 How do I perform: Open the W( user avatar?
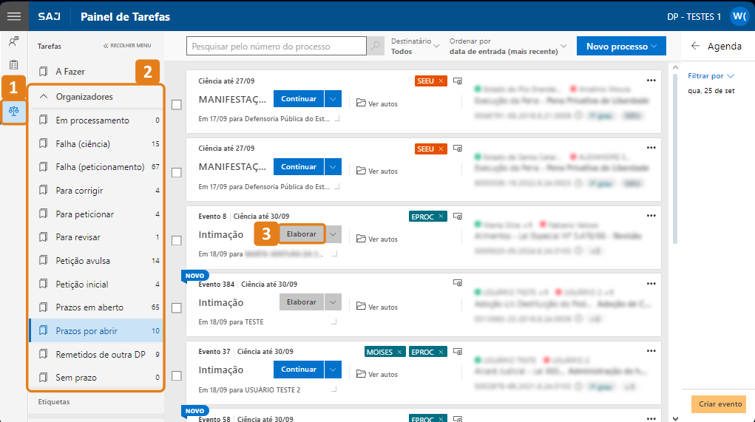(739, 16)
